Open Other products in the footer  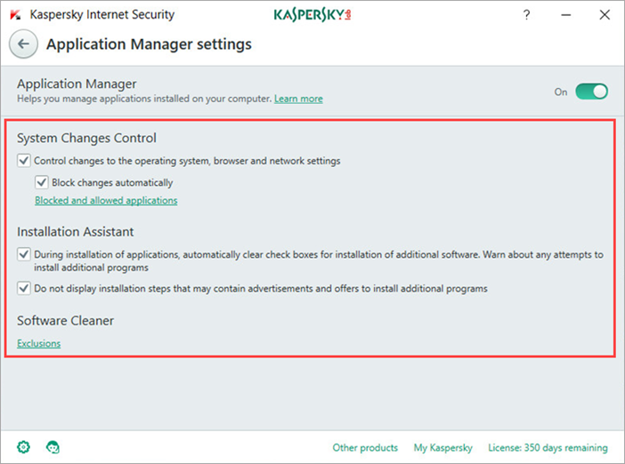point(365,448)
